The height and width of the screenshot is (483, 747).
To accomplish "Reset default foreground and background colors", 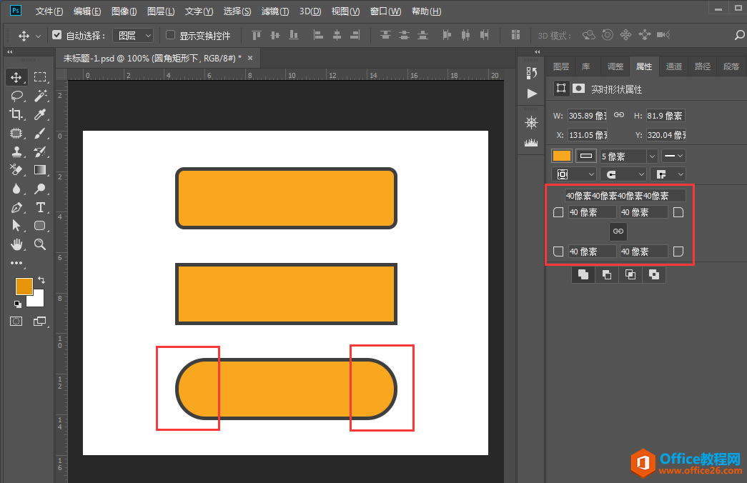I will tap(18, 304).
